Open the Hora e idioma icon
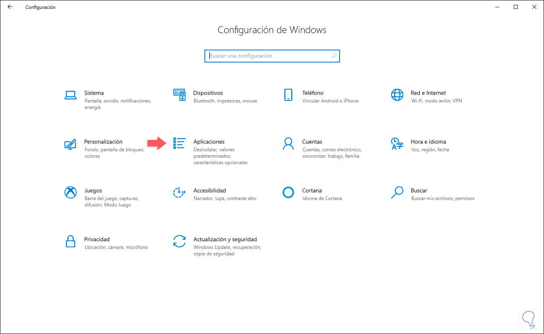 [x=397, y=144]
